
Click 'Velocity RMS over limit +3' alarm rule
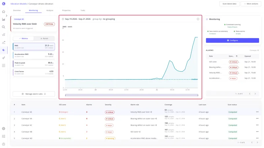[141, 112]
